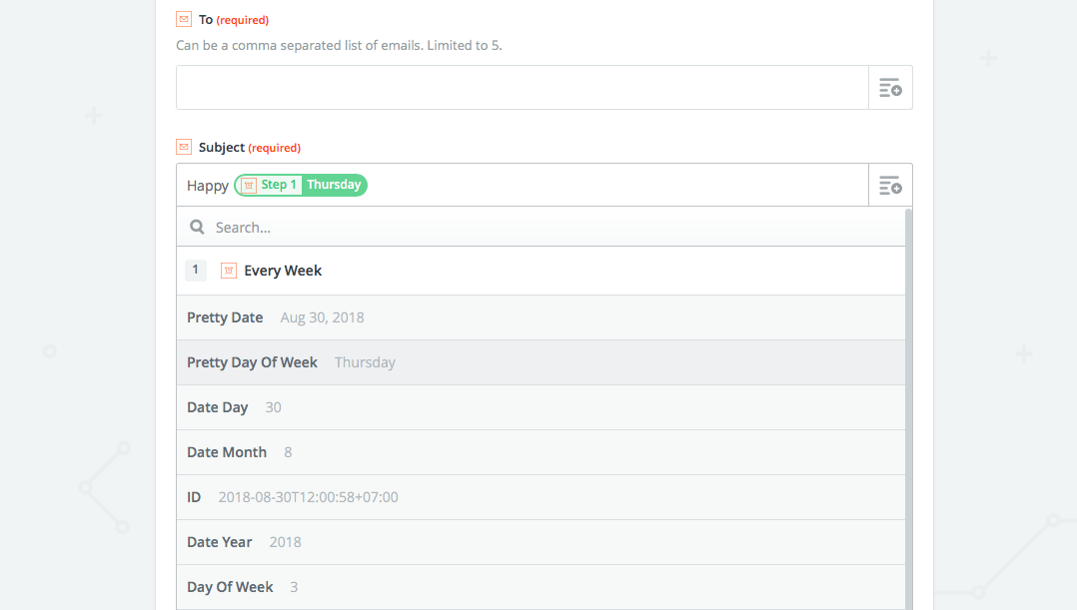
Task: Click the search magnifier icon in dropdown
Action: [197, 227]
